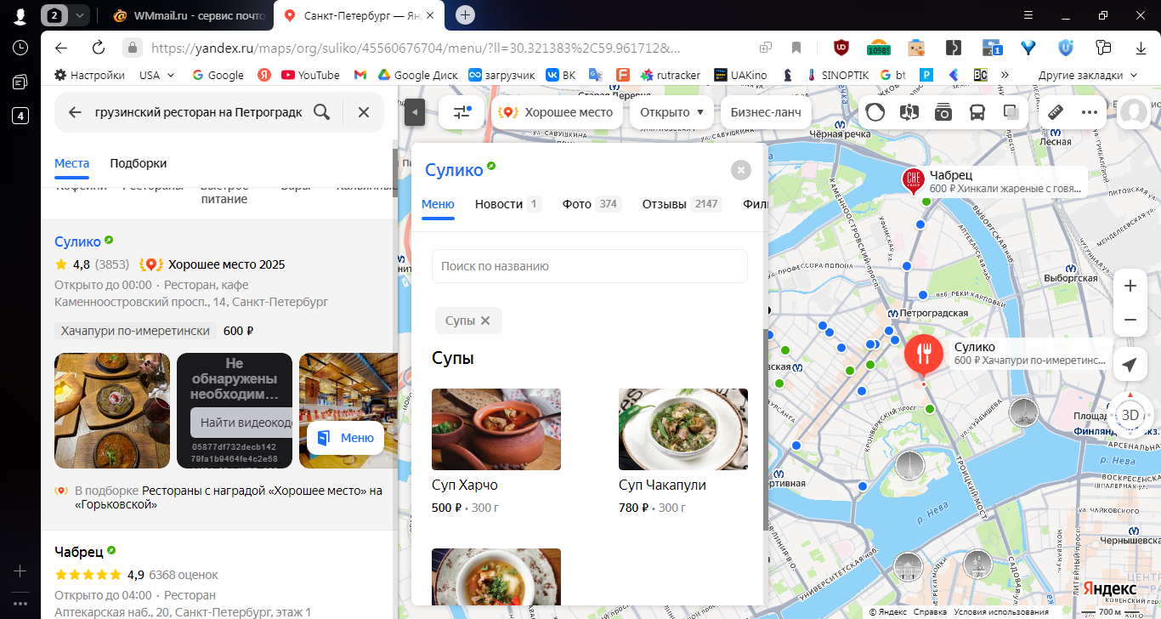Expand the tab group dropdown arrow
The width and height of the screenshot is (1161, 619).
[x=79, y=15]
